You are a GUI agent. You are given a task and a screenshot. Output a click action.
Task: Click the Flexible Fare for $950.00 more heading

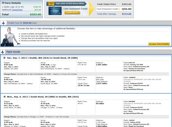point(22,23)
